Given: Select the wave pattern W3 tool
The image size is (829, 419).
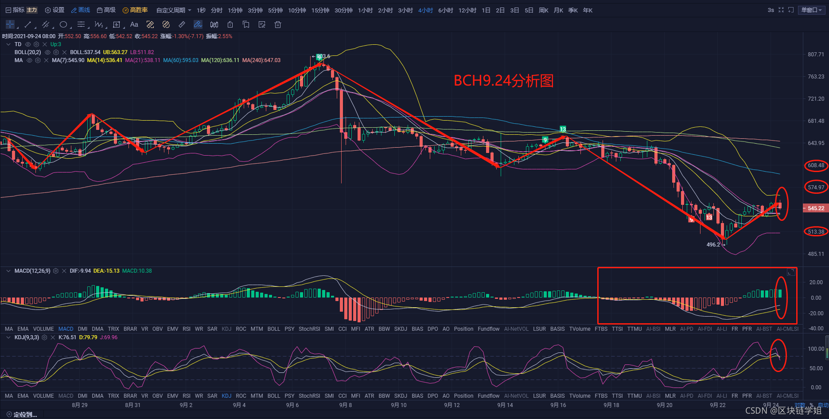Looking at the screenshot, I should tap(98, 24).
